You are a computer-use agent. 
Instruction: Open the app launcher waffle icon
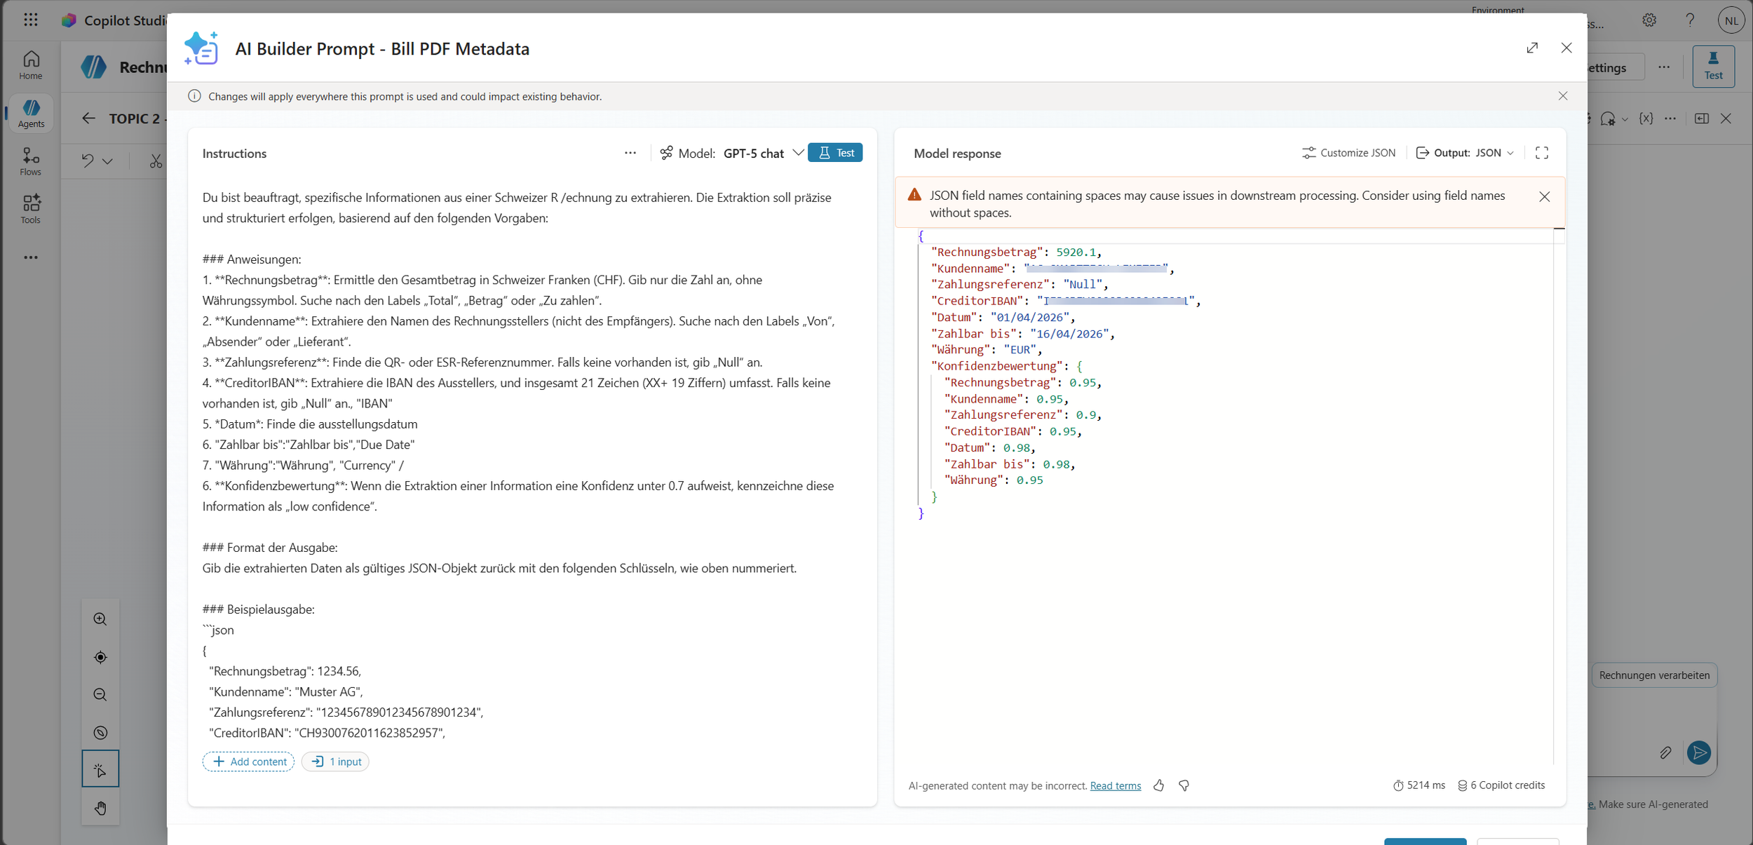(31, 20)
